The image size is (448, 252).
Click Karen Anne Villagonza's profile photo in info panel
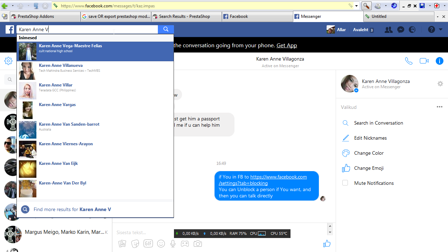(350, 84)
